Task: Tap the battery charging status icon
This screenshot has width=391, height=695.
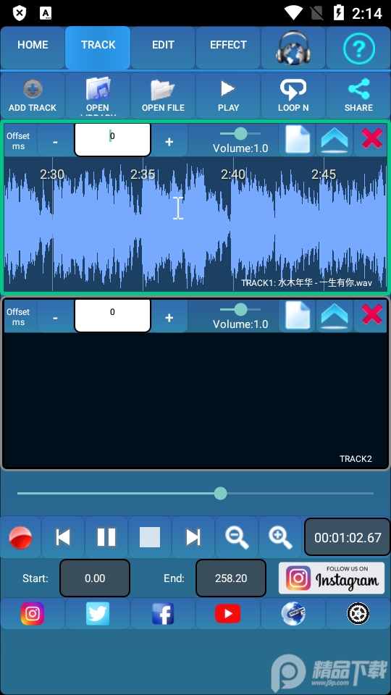Action: click(339, 13)
